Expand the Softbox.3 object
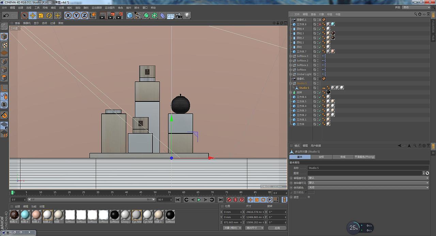The height and width of the screenshot is (236, 436). (x=291, y=56)
